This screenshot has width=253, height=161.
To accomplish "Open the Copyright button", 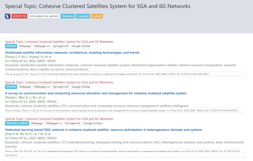I will click(83, 16).
